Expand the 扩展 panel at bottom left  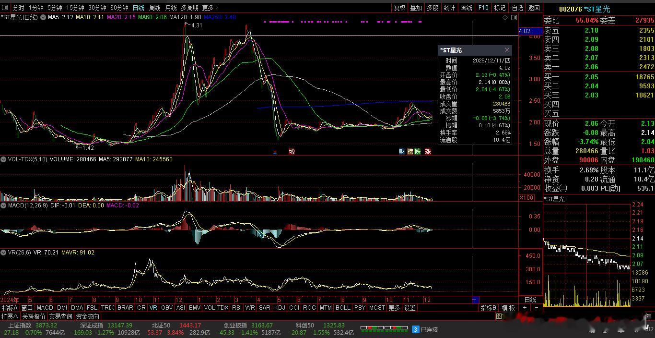coord(10,316)
